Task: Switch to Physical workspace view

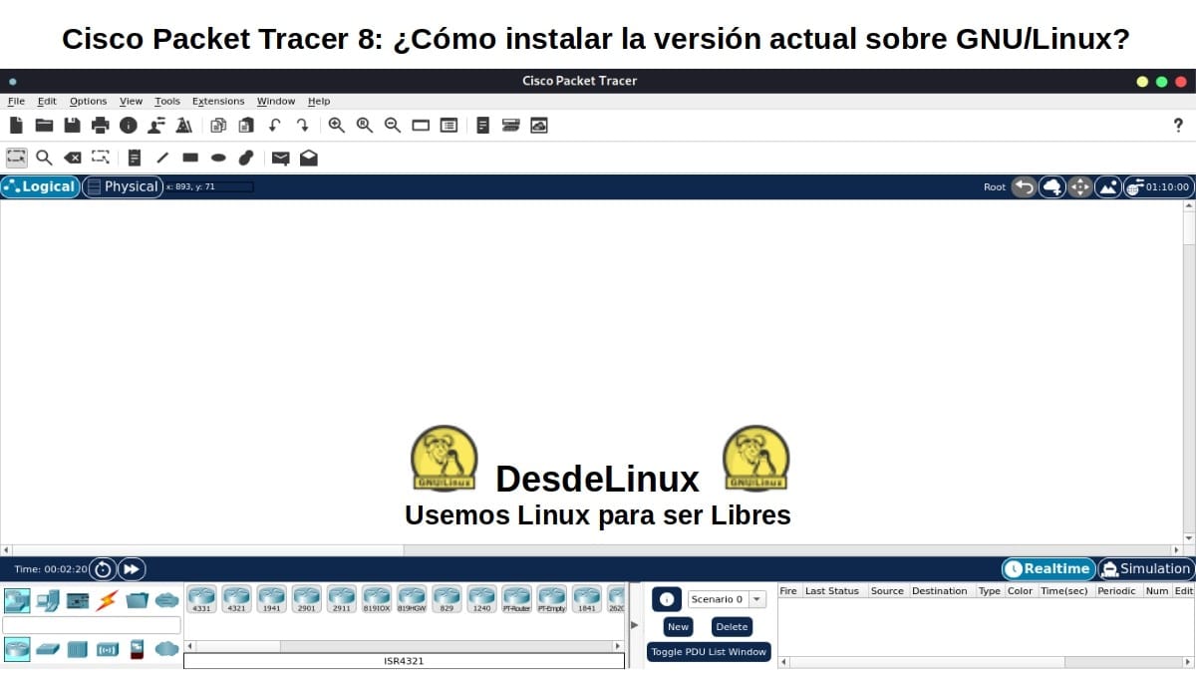Action: [123, 186]
